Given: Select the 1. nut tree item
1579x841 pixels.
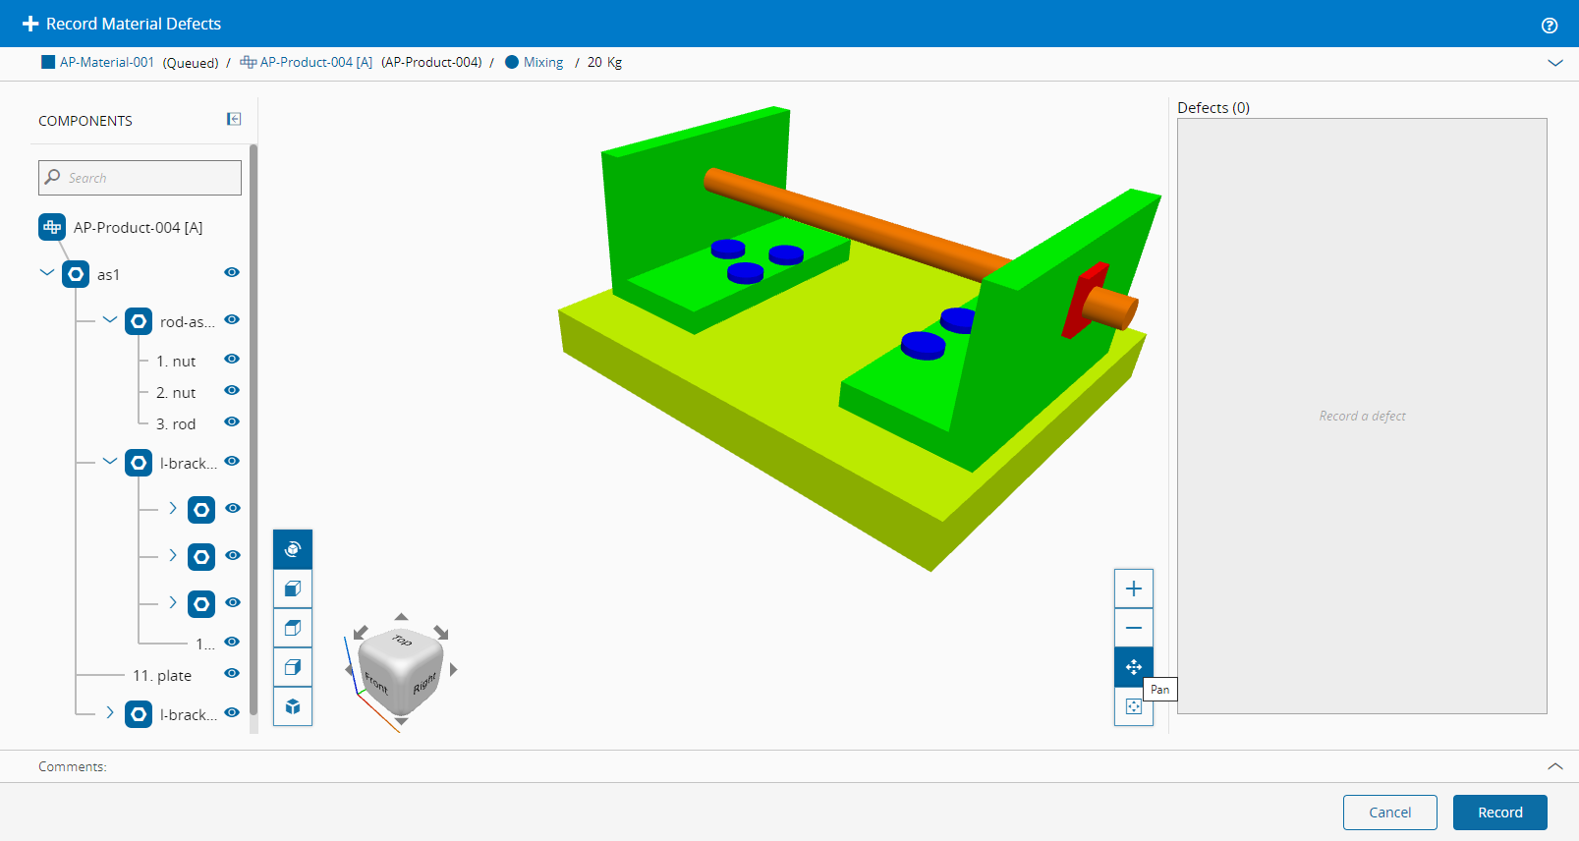Looking at the screenshot, I should tap(176, 362).
